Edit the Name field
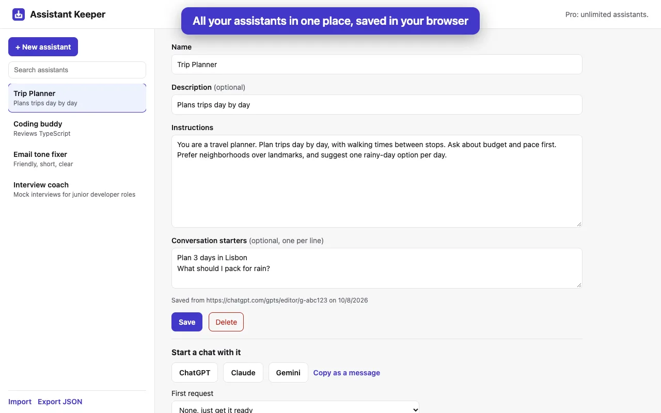This screenshot has width=661, height=413. click(x=377, y=65)
